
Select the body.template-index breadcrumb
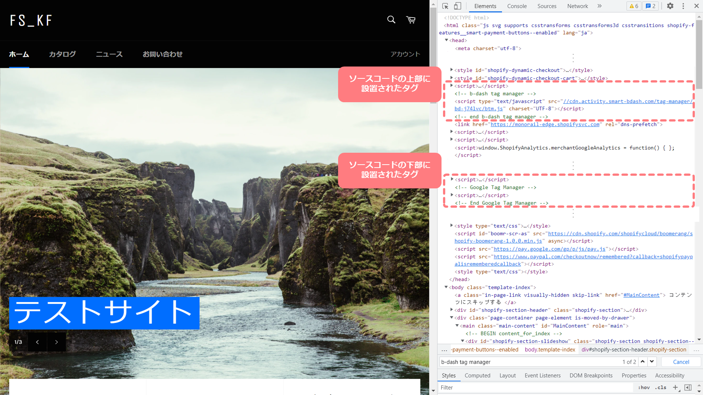tap(550, 350)
